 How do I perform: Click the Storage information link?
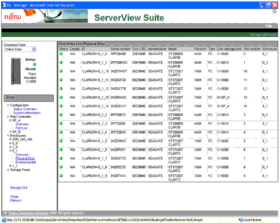coord(264,35)
